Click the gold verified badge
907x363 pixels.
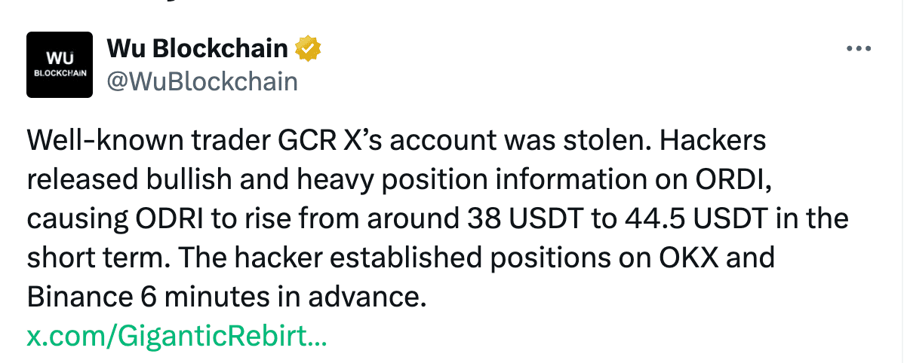pyautogui.click(x=308, y=49)
